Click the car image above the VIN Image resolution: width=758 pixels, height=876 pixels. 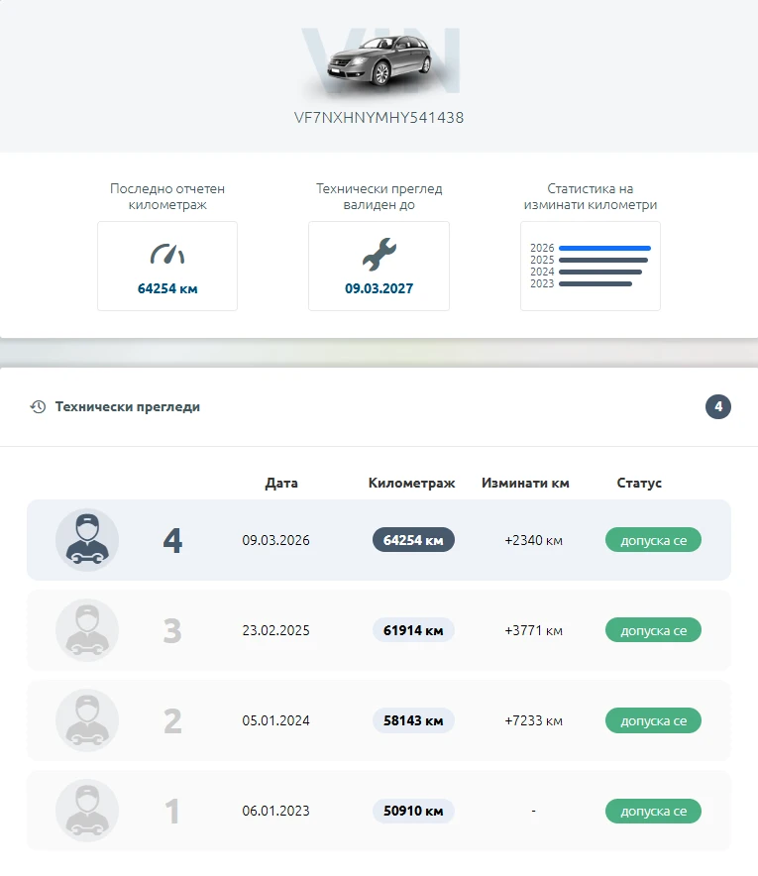click(x=379, y=60)
